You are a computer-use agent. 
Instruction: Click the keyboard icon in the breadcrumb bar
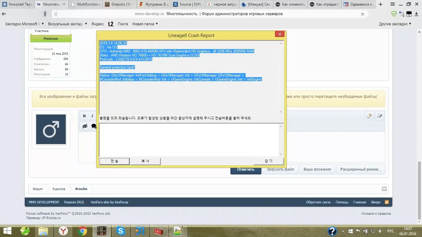tap(384, 189)
